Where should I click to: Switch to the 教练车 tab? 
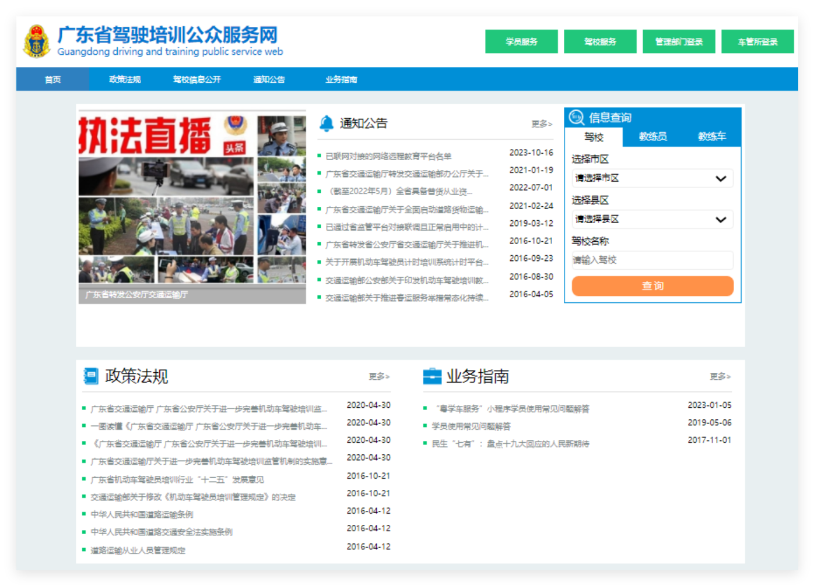(x=713, y=137)
